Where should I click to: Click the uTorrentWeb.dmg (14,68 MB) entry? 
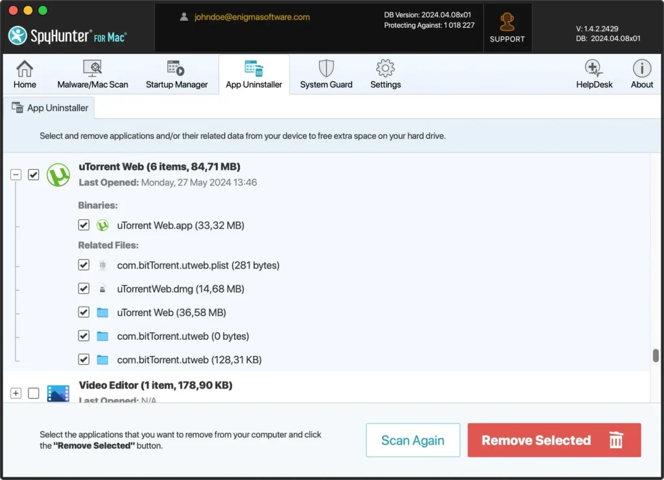[181, 289]
